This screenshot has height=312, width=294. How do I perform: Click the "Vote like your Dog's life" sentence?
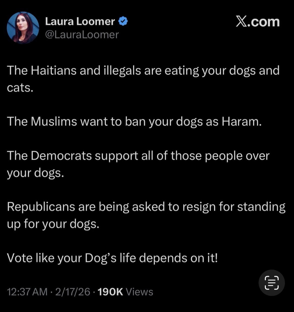click(x=112, y=258)
